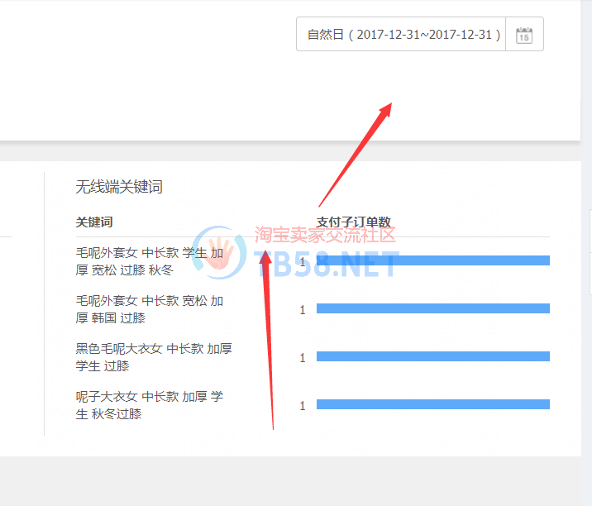The width and height of the screenshot is (592, 506).
Task: Select keyword 毛呢外套女 中长款 学生 加厚 宽松
Action: [149, 261]
